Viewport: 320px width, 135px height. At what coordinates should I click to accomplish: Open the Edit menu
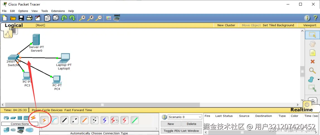pos(13,11)
